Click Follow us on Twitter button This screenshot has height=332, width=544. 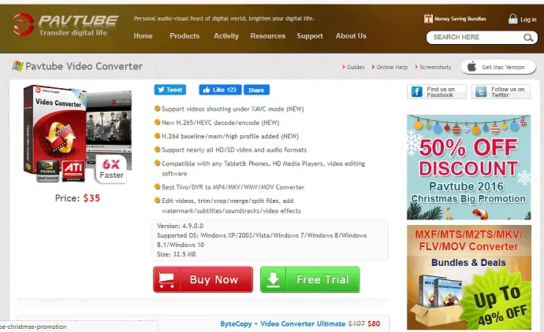[501, 92]
